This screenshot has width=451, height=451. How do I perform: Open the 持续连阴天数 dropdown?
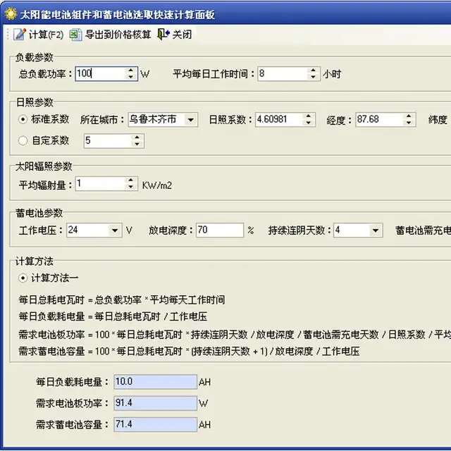(x=376, y=230)
